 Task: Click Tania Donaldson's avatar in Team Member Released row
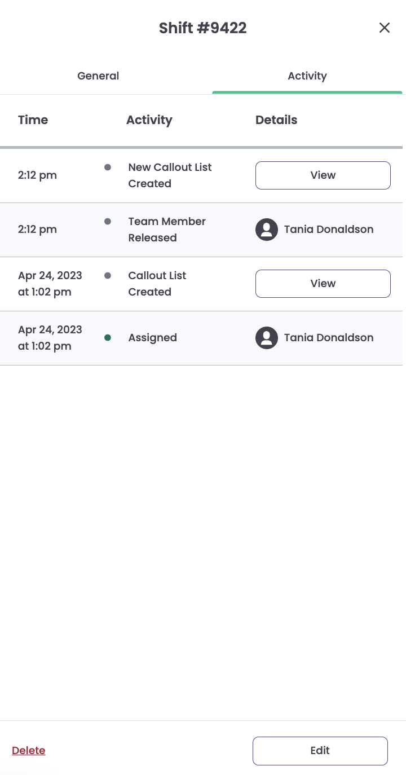click(x=267, y=230)
